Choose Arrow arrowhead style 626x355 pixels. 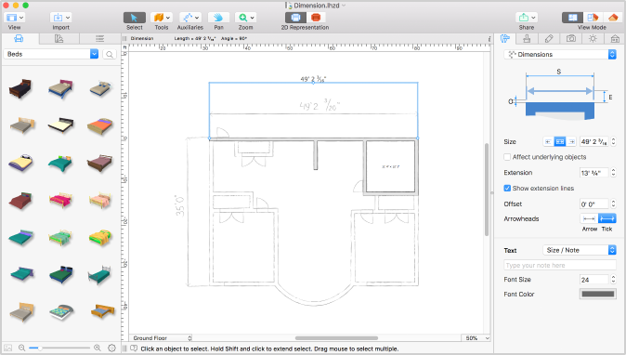click(x=589, y=218)
